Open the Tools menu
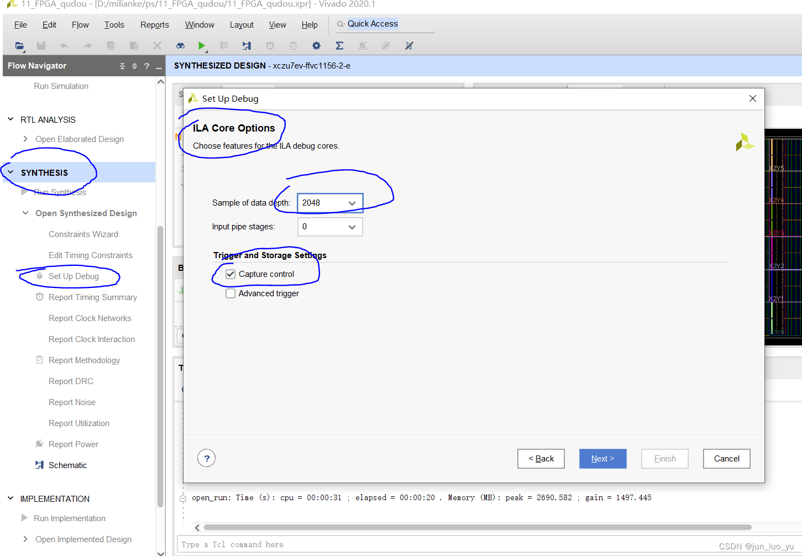 114,25
